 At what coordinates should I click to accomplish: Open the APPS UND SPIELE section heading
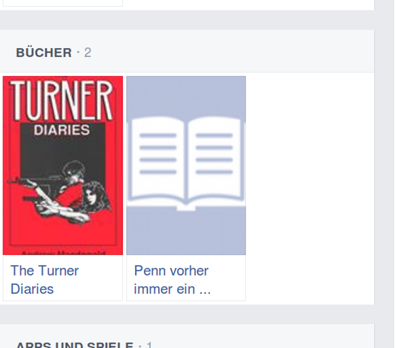75,345
